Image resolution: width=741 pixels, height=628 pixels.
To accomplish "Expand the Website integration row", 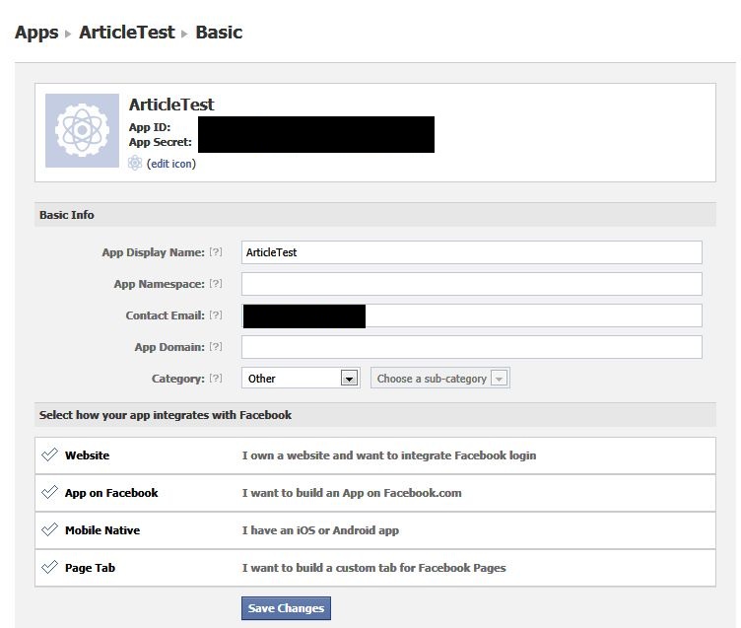I will [x=375, y=455].
